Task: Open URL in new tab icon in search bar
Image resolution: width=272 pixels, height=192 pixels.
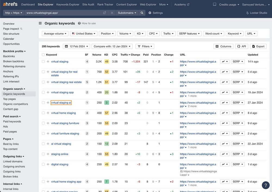Action: click(x=105, y=13)
